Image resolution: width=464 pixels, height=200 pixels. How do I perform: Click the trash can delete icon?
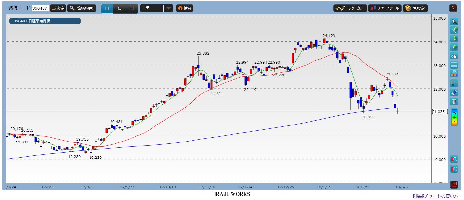point(454,101)
